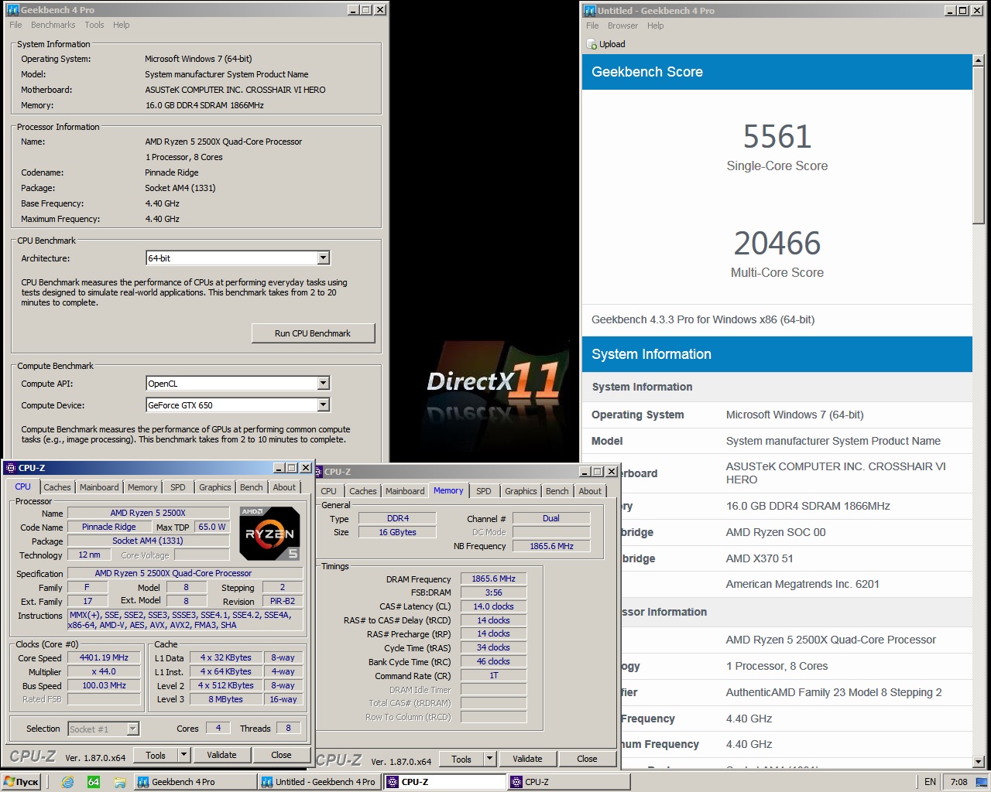991x792 pixels.
Task: Expand the Tools arrow in the CPU-Z memory window
Action: [489, 759]
